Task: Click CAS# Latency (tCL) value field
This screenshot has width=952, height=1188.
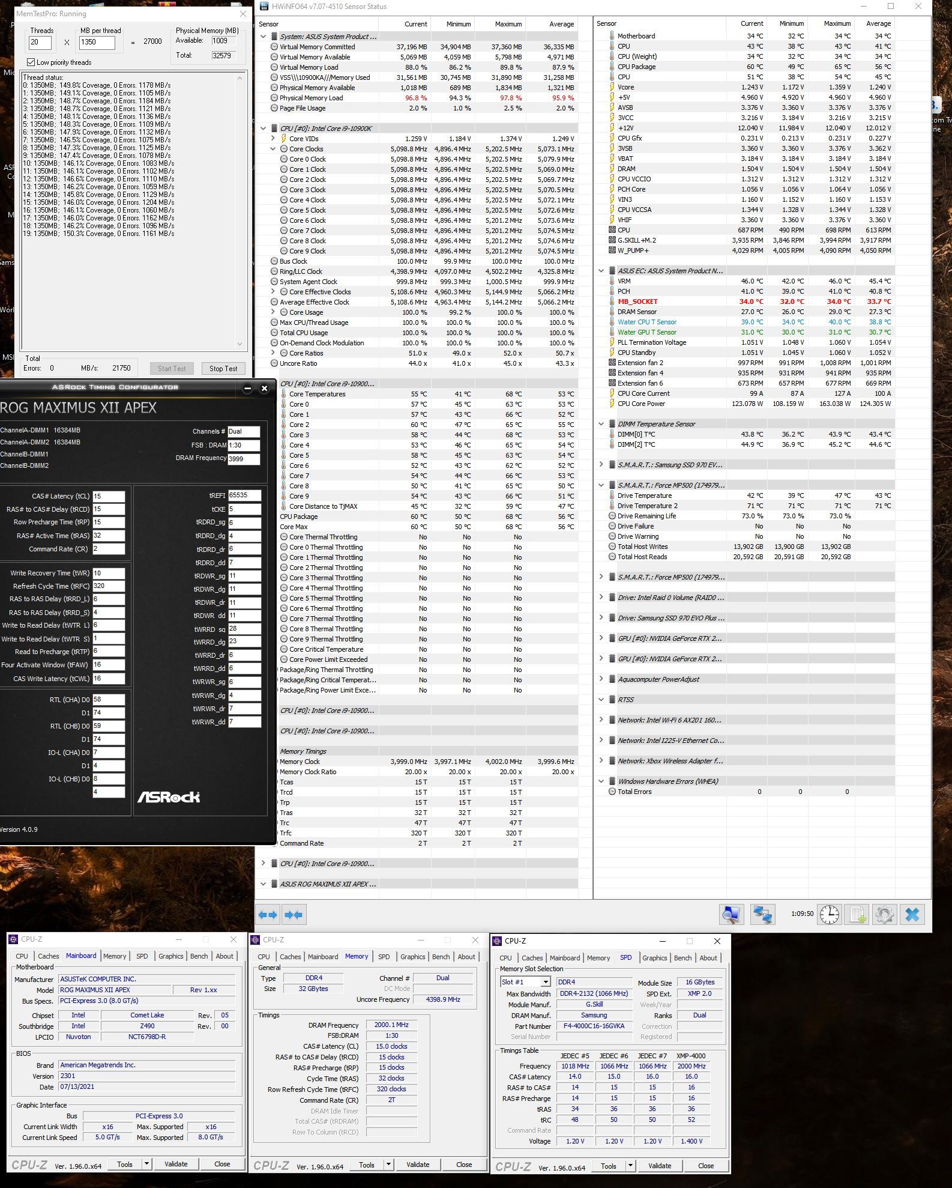Action: (109, 496)
